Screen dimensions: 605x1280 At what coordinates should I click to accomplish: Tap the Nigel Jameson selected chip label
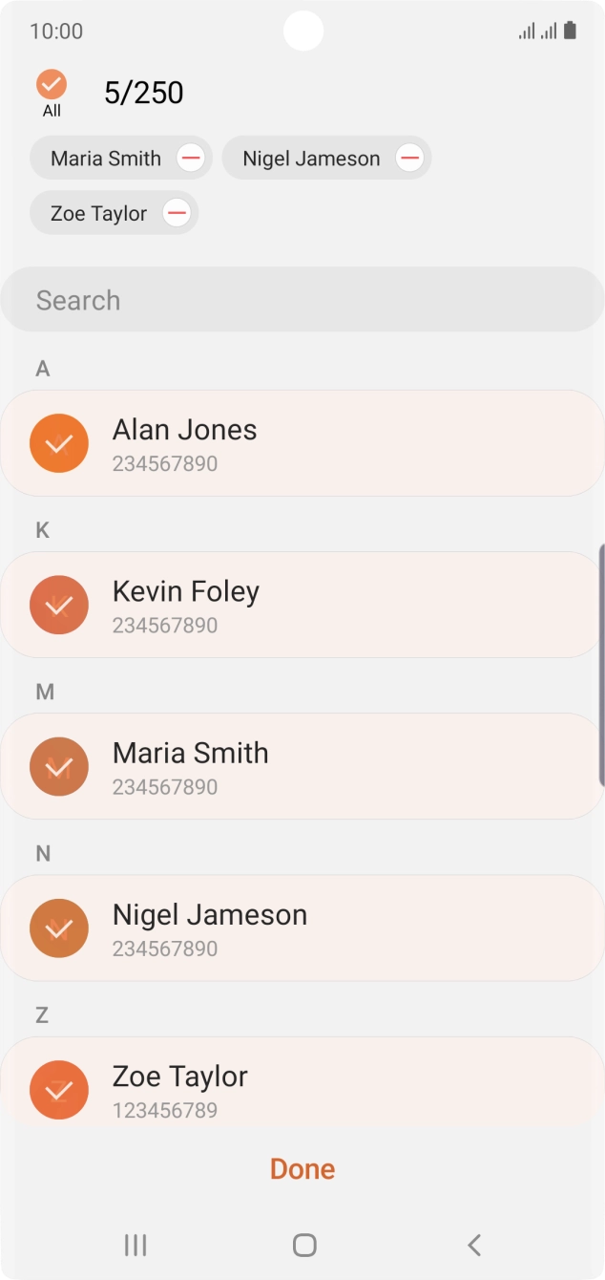[x=311, y=159]
